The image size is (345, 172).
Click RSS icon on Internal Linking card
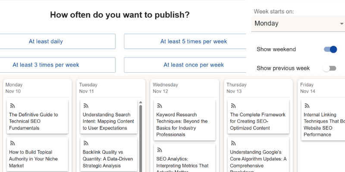[307, 105]
